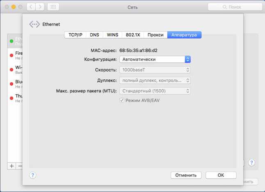265x192 pixels.
Task: Show all preferences grid icon
Action: [53, 7]
